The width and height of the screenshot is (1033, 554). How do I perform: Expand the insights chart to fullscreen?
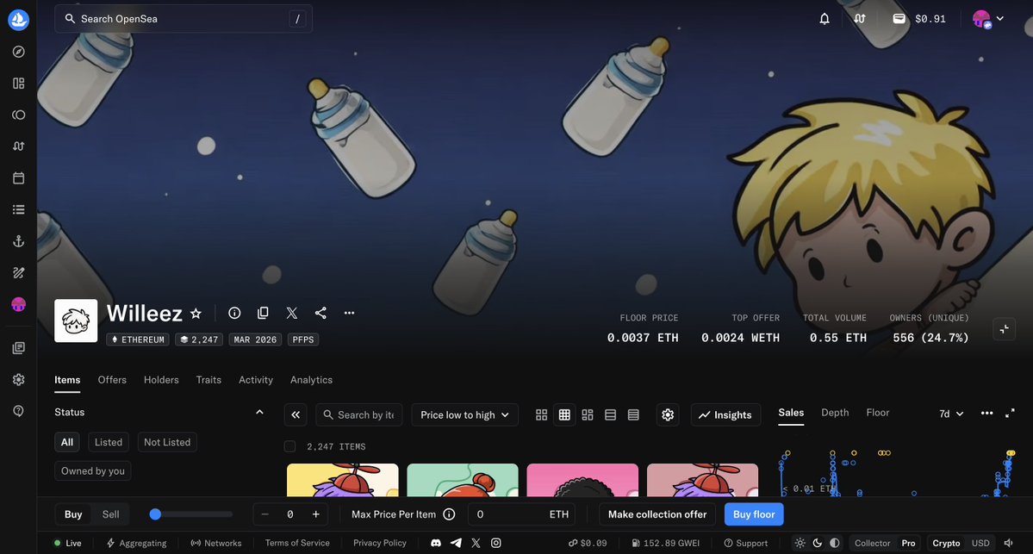(x=1010, y=413)
